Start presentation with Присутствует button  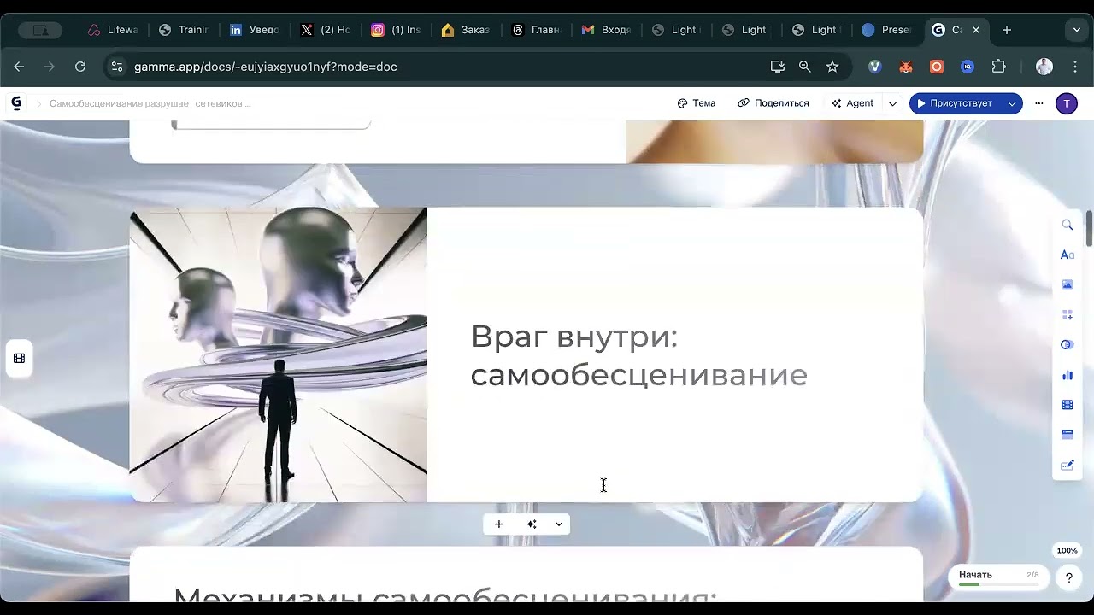click(955, 103)
